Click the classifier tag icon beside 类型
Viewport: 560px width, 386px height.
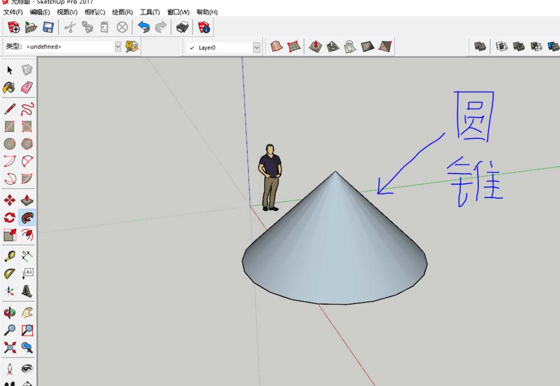tap(132, 46)
